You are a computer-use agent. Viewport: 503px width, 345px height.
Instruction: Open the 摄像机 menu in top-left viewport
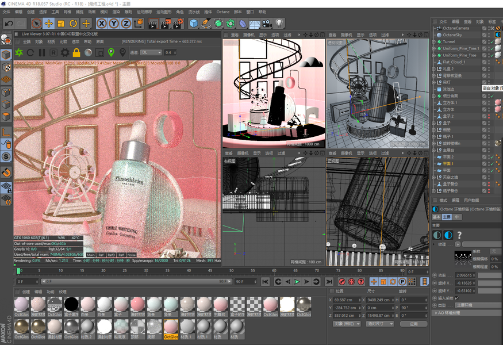248,34
